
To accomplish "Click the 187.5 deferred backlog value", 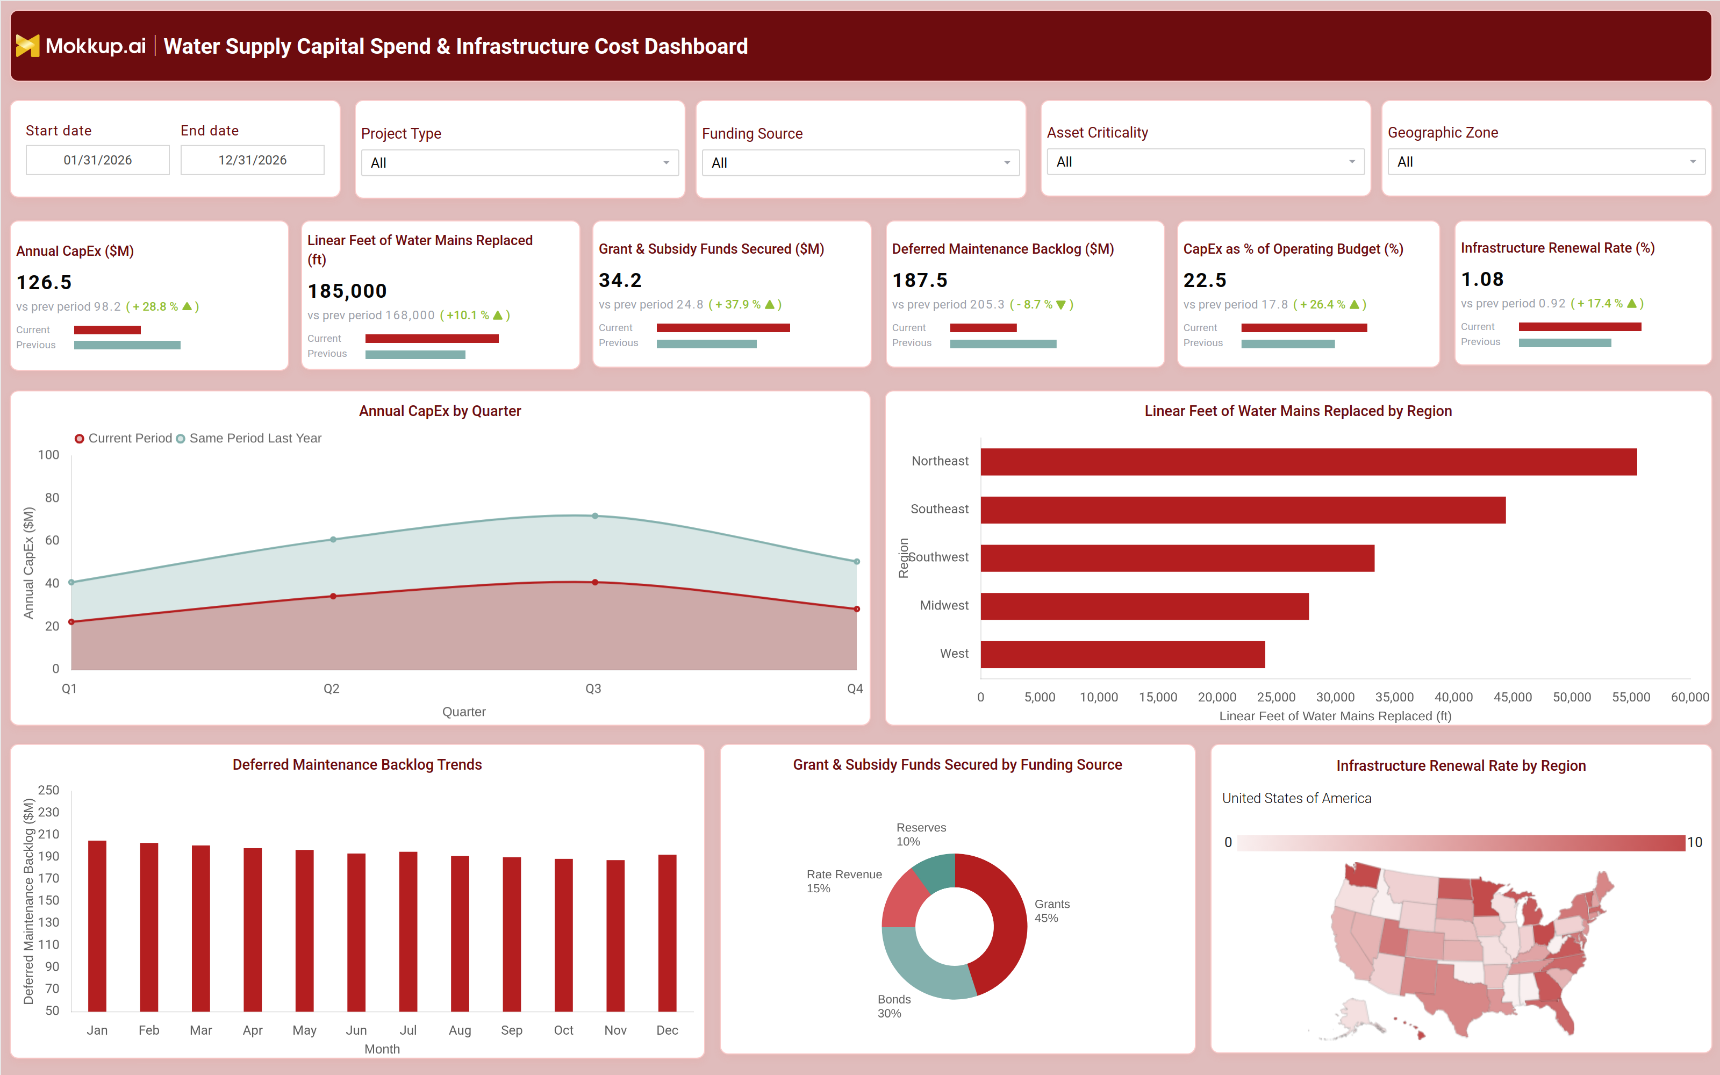I will (x=920, y=280).
